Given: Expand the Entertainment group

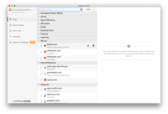Looking at the screenshot, I should (x=39, y=30).
